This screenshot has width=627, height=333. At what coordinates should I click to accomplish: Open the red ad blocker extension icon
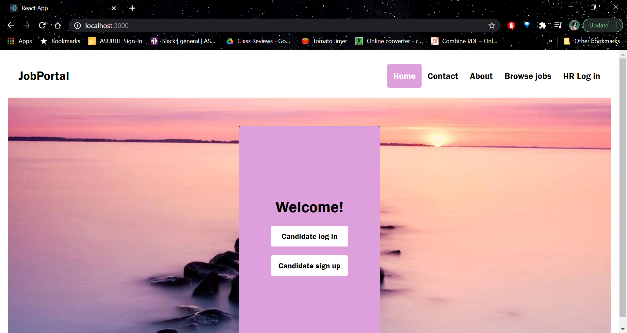[511, 25]
